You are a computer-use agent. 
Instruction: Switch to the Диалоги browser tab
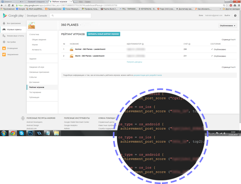tap(12, 2)
